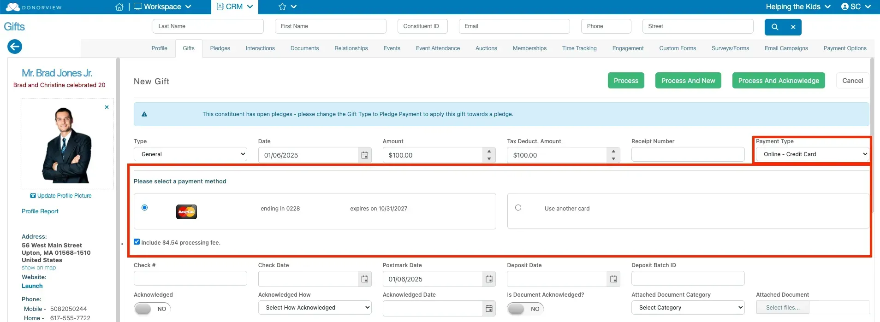The height and width of the screenshot is (322, 880).
Task: Click the warning triangle in pledge alert
Action: pyautogui.click(x=144, y=114)
